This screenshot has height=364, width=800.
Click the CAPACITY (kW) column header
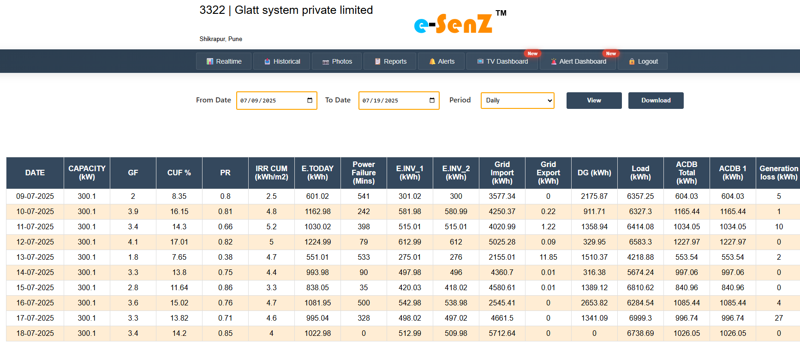point(87,173)
